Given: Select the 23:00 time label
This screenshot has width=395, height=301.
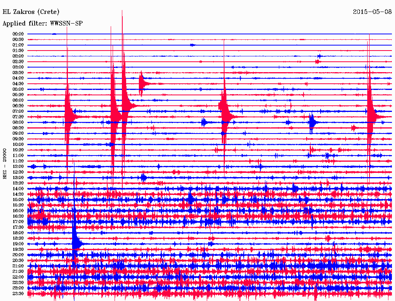Looking at the screenshot, I should click(x=18, y=288).
